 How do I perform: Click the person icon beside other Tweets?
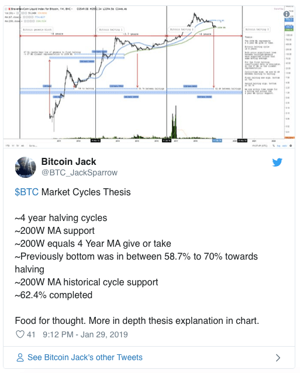20,357
